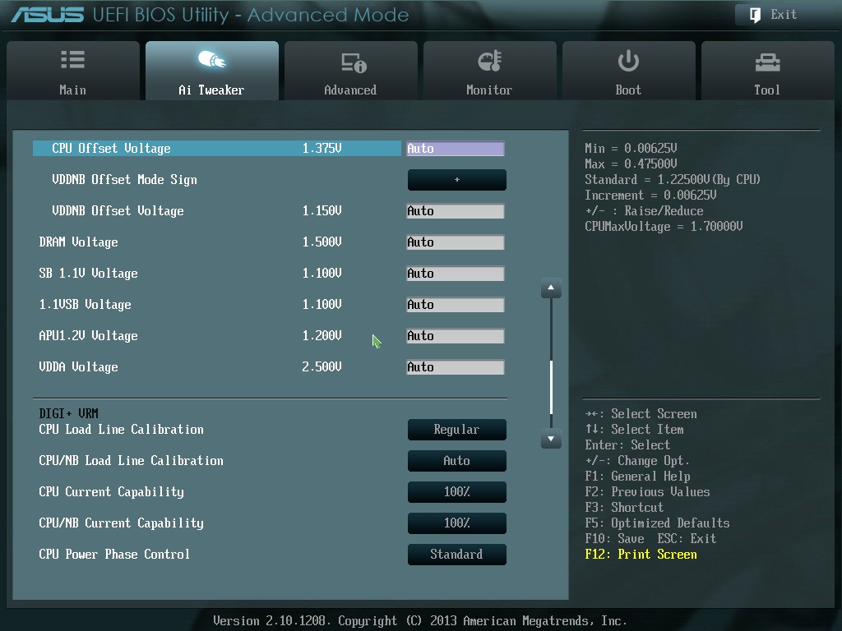The height and width of the screenshot is (631, 842).
Task: Select CPU Power Phase Control label
Action: pyautogui.click(x=114, y=554)
